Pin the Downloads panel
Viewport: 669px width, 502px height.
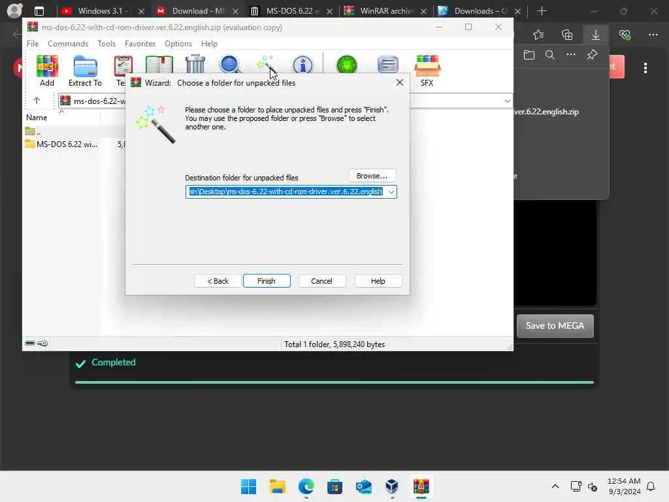[592, 55]
